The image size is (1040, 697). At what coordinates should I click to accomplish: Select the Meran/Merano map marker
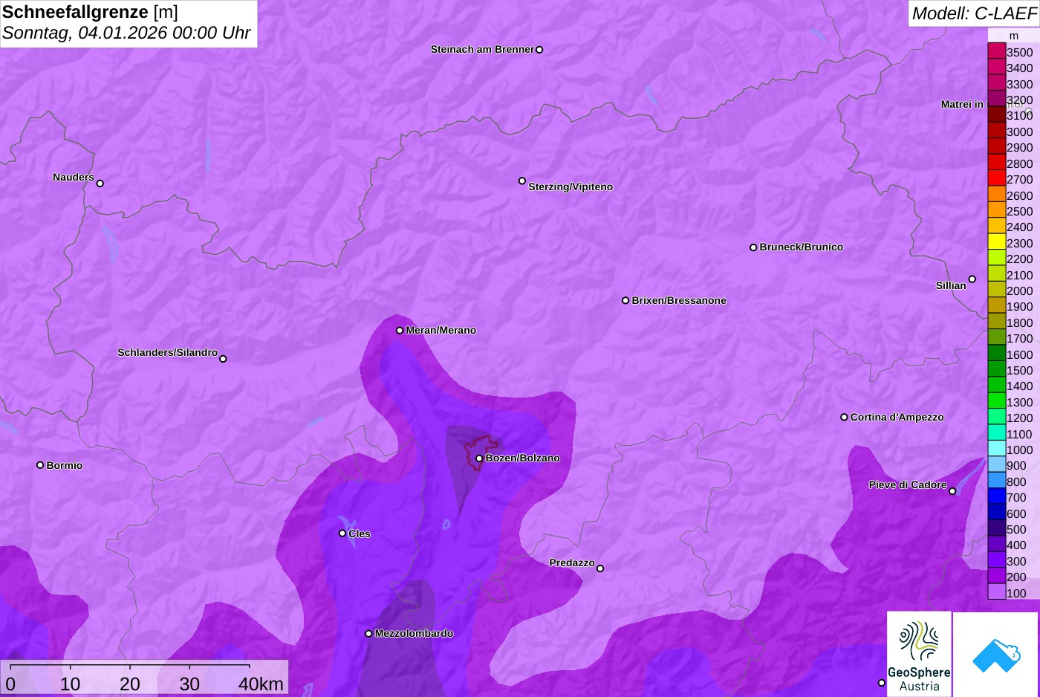point(400,330)
